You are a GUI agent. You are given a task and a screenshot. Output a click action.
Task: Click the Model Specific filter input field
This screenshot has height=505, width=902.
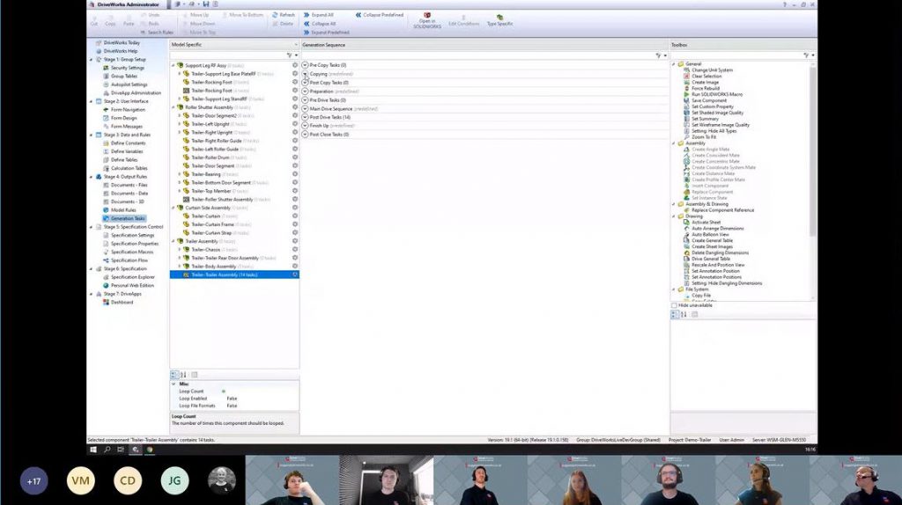(227, 55)
